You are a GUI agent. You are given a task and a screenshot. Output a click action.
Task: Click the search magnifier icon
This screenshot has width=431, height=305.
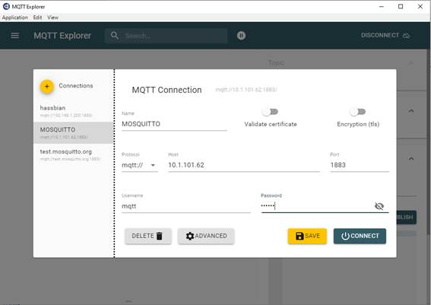[114, 36]
